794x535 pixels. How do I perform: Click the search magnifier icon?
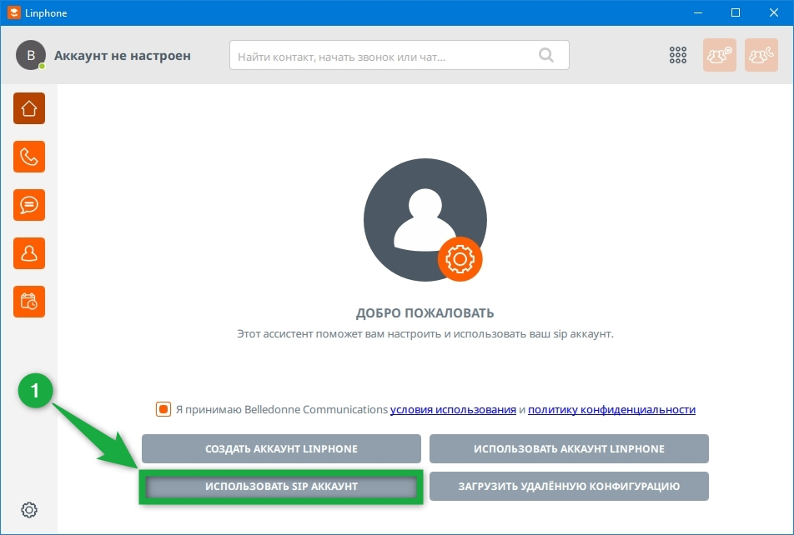pyautogui.click(x=545, y=55)
